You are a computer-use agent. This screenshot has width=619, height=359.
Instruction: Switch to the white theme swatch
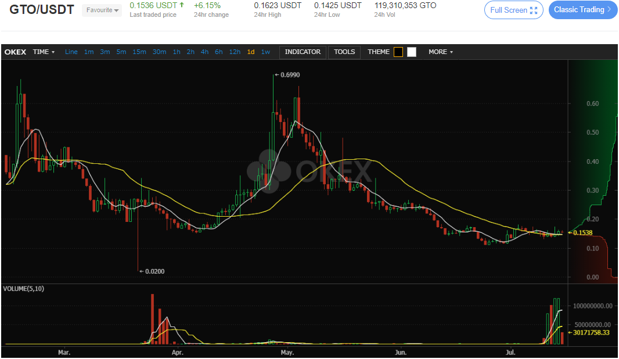tap(412, 52)
